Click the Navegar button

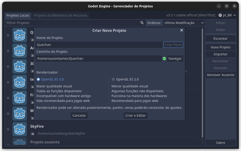coord(175,59)
